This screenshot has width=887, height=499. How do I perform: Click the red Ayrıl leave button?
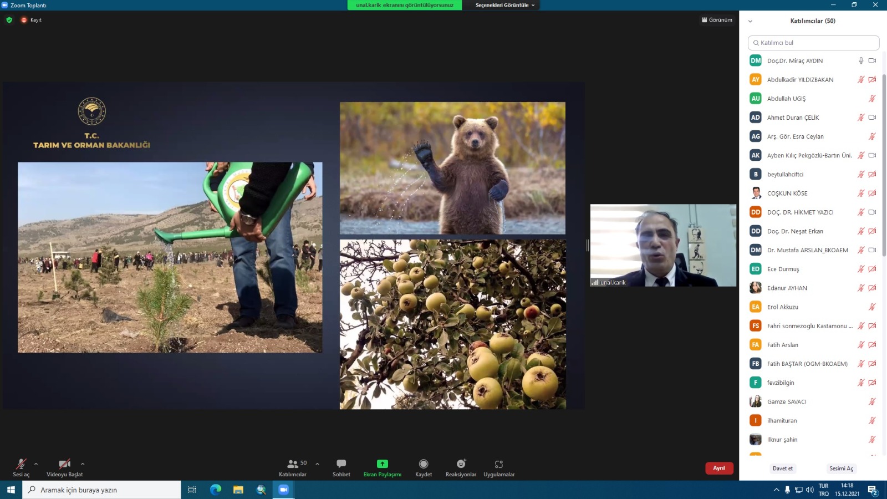[719, 468]
